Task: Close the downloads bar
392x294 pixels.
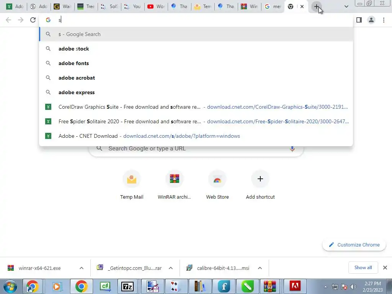Action: click(x=385, y=268)
